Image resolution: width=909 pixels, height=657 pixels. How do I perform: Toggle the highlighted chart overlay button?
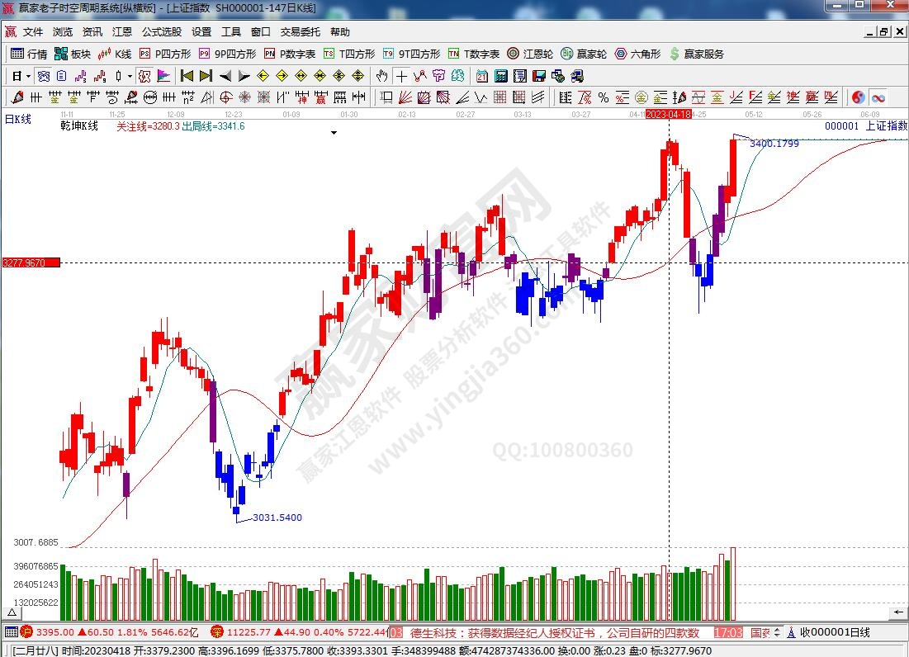pyautogui.click(x=144, y=76)
